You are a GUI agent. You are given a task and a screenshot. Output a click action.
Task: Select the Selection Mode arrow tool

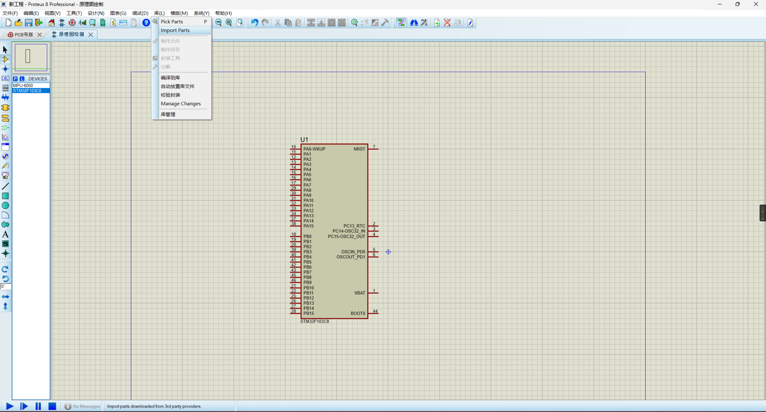pos(5,49)
